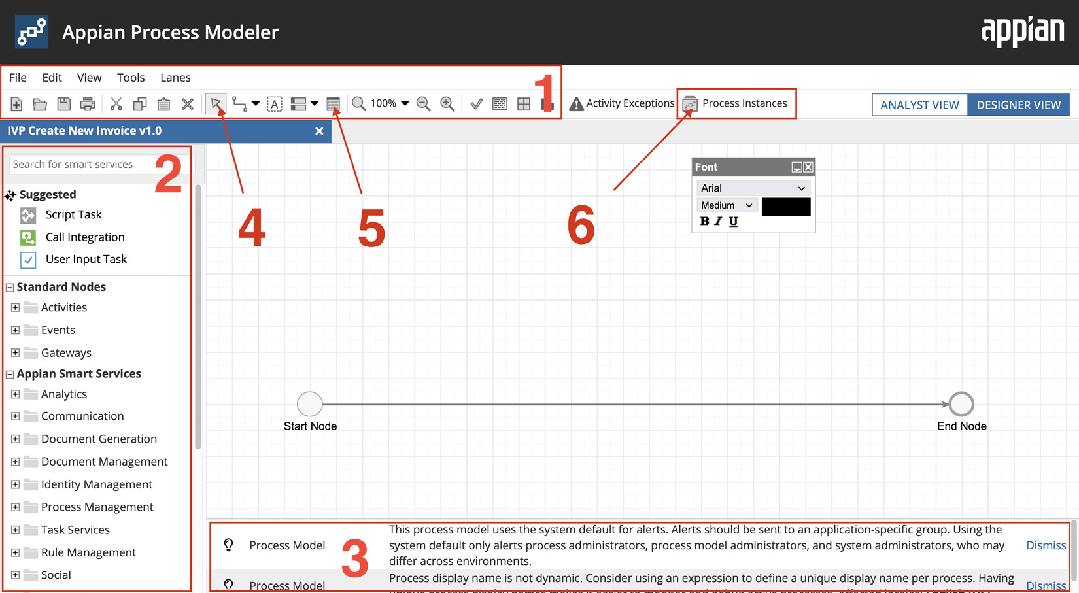Validate the process model with checkmark
The image size is (1079, 593).
(476, 104)
